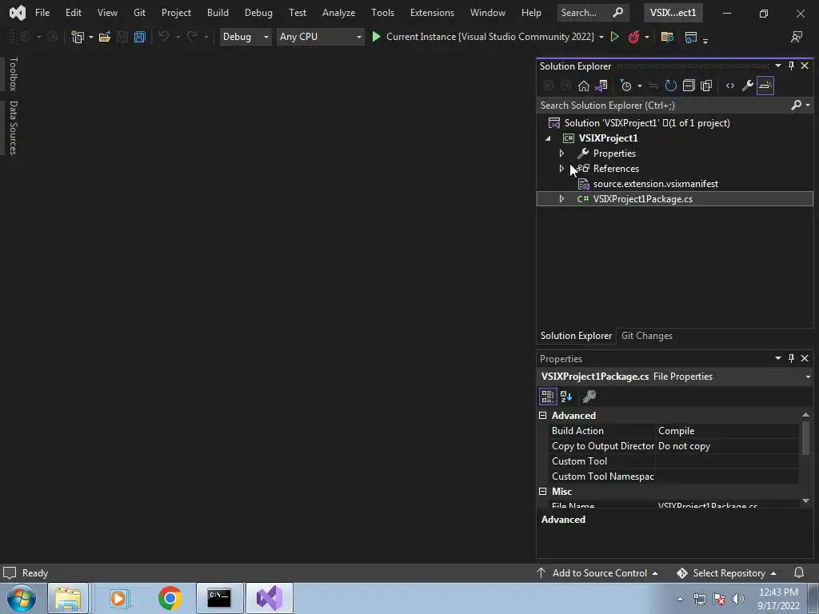Screen dimensions: 819x614
Task: Open the Build menu
Action: (218, 13)
